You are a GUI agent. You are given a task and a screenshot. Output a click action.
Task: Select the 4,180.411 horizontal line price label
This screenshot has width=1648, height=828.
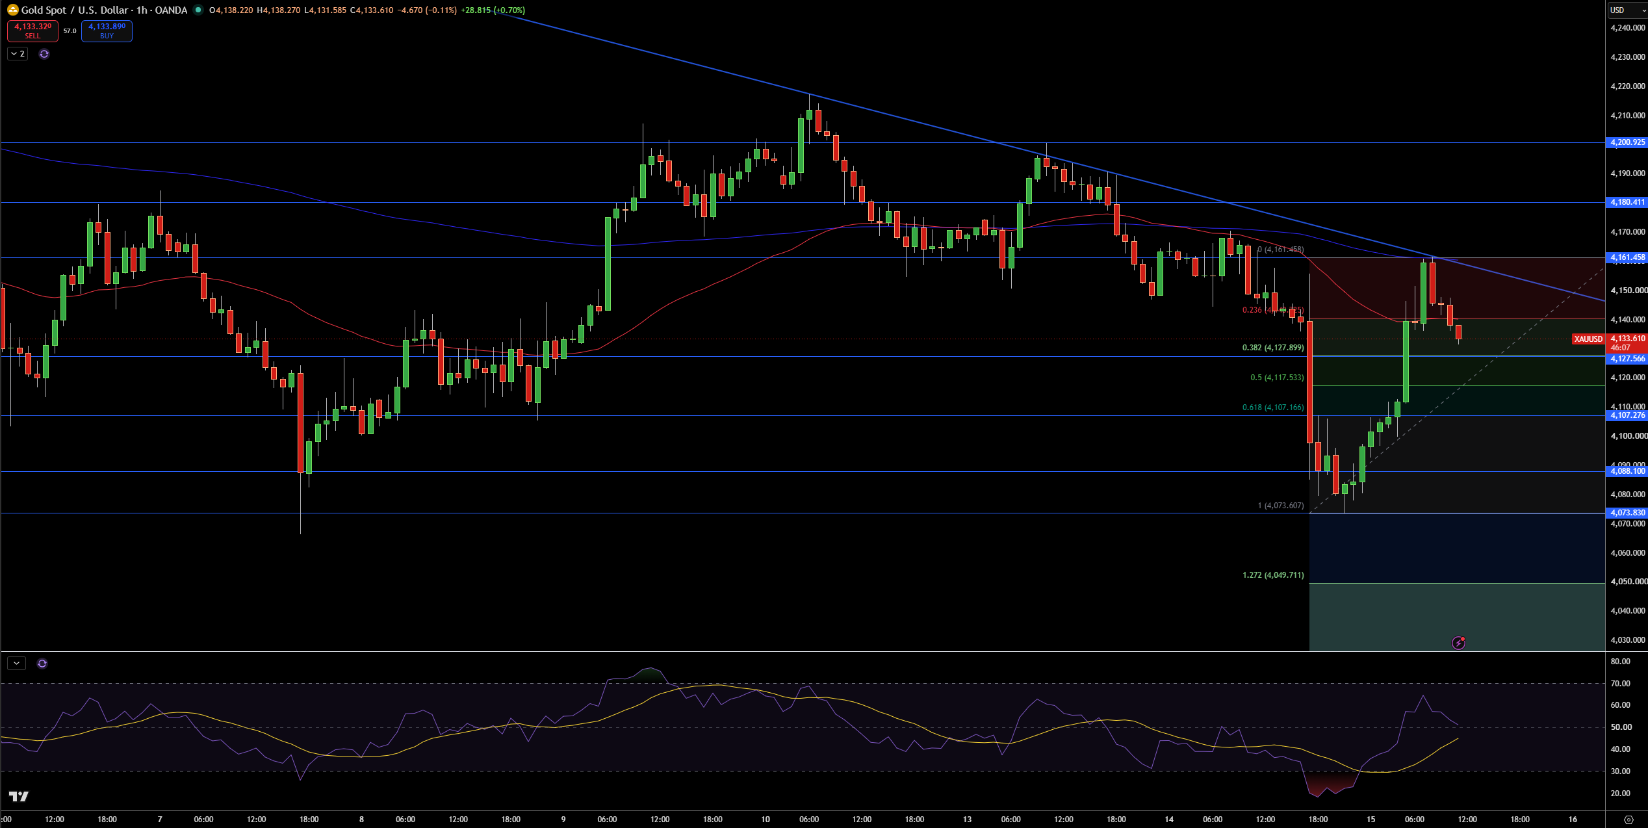[1627, 202]
